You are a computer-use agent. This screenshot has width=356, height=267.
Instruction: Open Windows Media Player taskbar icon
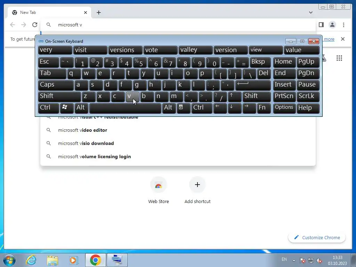click(74, 260)
